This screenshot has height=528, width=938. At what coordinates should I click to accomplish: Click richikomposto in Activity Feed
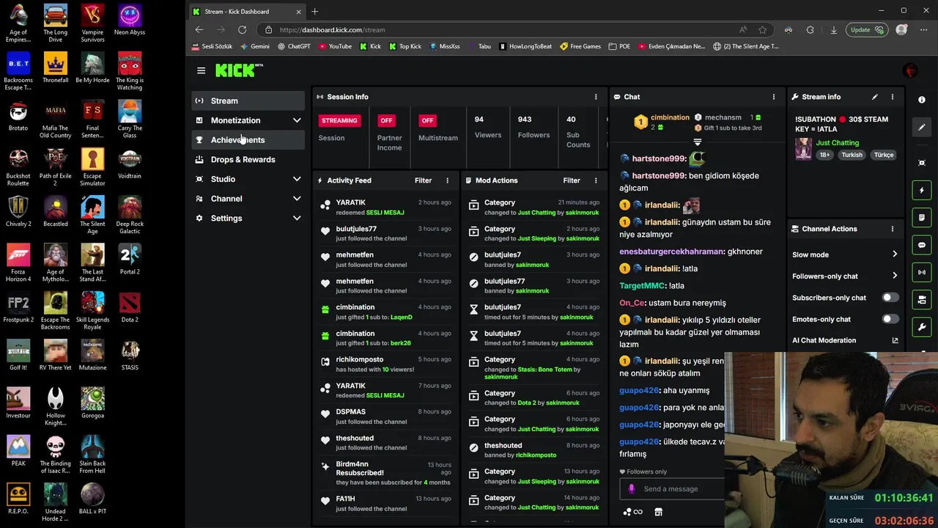click(360, 359)
